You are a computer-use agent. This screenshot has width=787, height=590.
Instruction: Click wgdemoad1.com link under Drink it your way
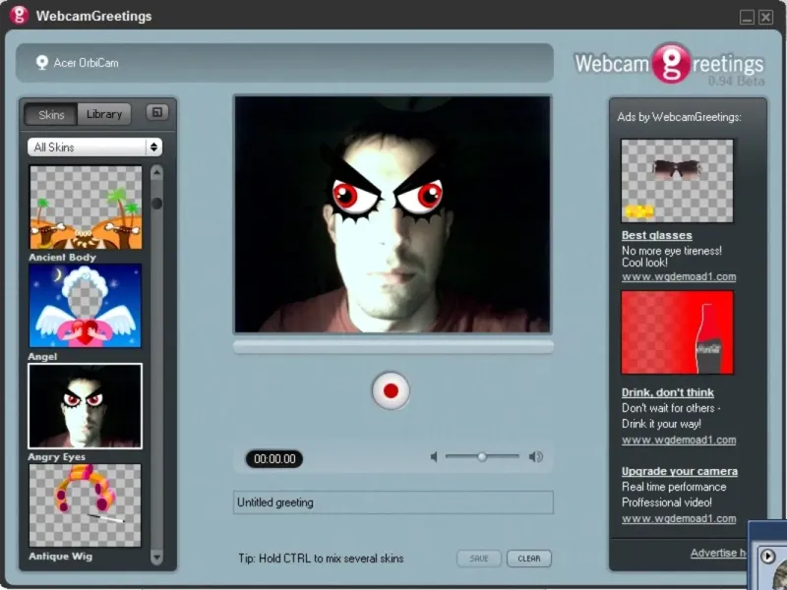pyautogui.click(x=679, y=440)
